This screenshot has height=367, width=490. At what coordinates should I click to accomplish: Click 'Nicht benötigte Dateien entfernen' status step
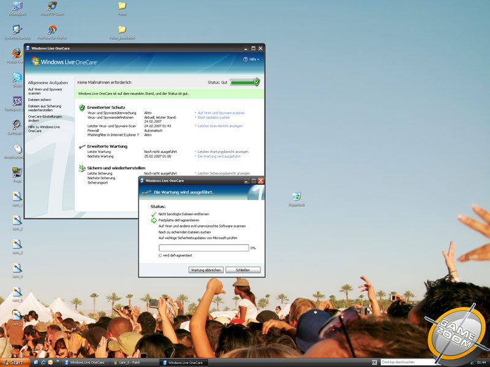point(184,215)
